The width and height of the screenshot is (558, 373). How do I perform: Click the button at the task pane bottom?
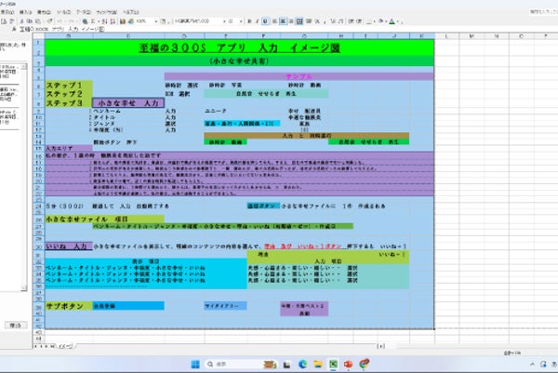tap(16, 326)
